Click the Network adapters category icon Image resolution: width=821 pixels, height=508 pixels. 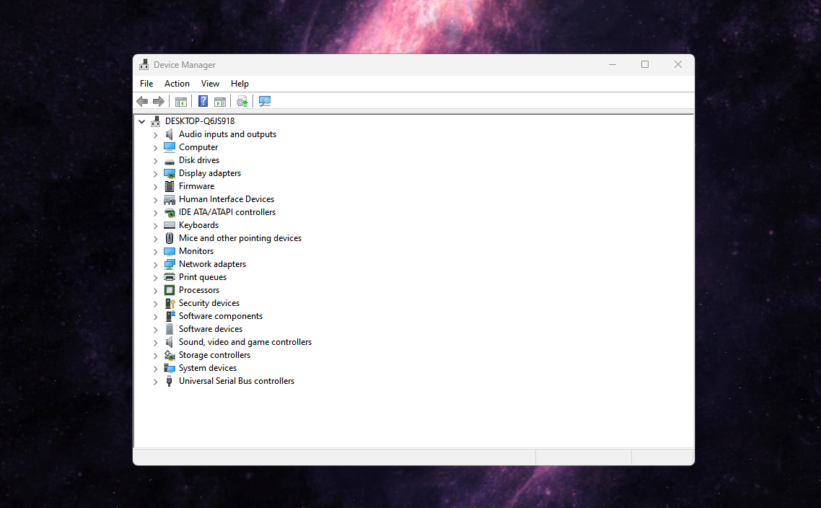pyautogui.click(x=168, y=264)
